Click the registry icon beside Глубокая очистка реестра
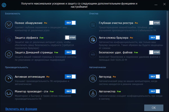The width and height of the screenshot is (169, 112). [x=93, y=25]
